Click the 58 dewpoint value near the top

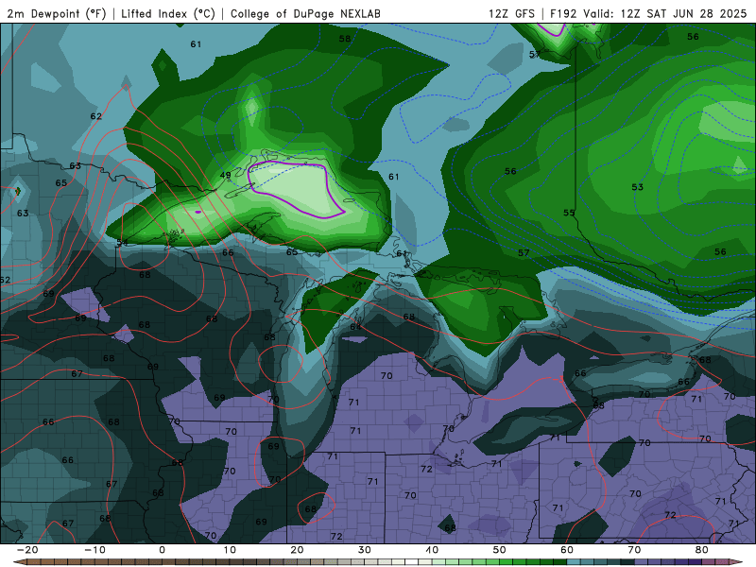[345, 39]
